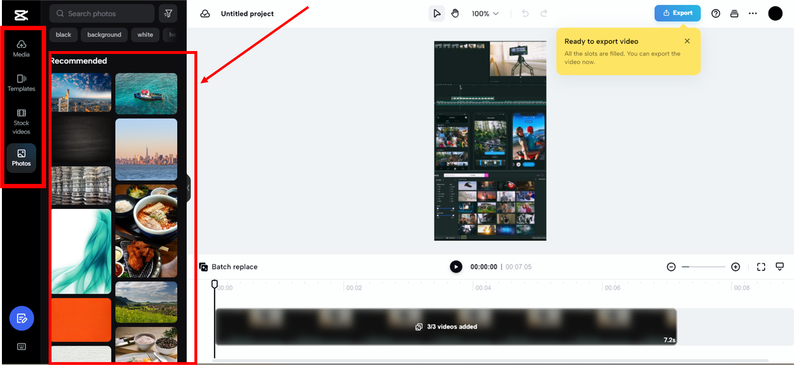Click the horizontal timeline scrollbar
The height and width of the screenshot is (365, 794).
[490, 361]
